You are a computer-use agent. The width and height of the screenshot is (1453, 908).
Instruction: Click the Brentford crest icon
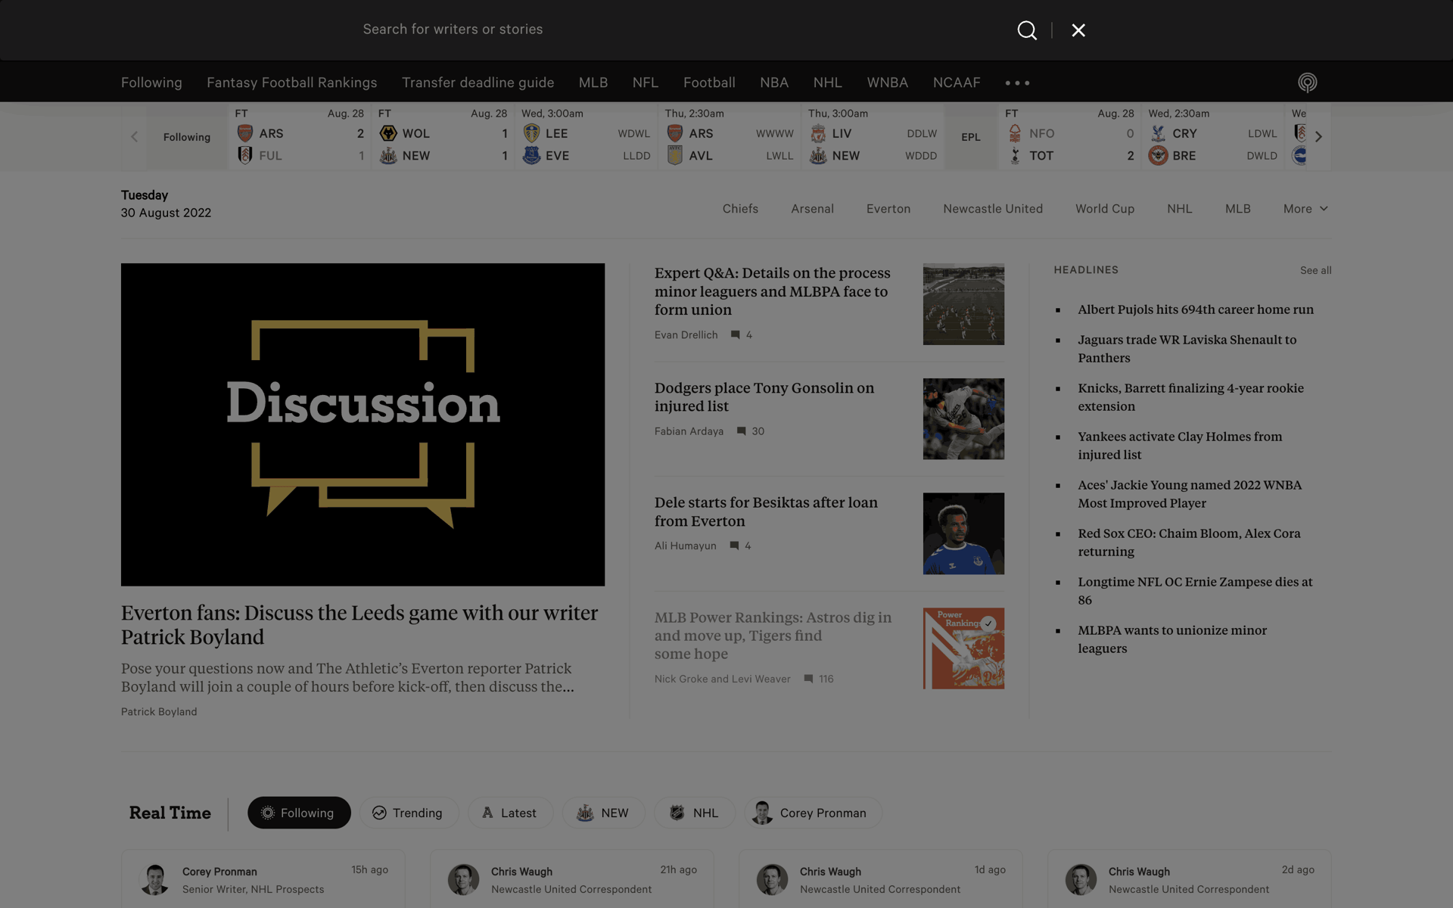point(1158,156)
